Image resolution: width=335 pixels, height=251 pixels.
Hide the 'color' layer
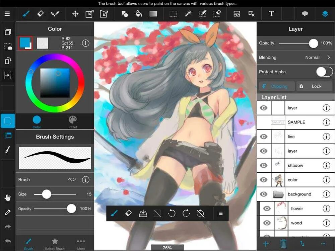264,180
